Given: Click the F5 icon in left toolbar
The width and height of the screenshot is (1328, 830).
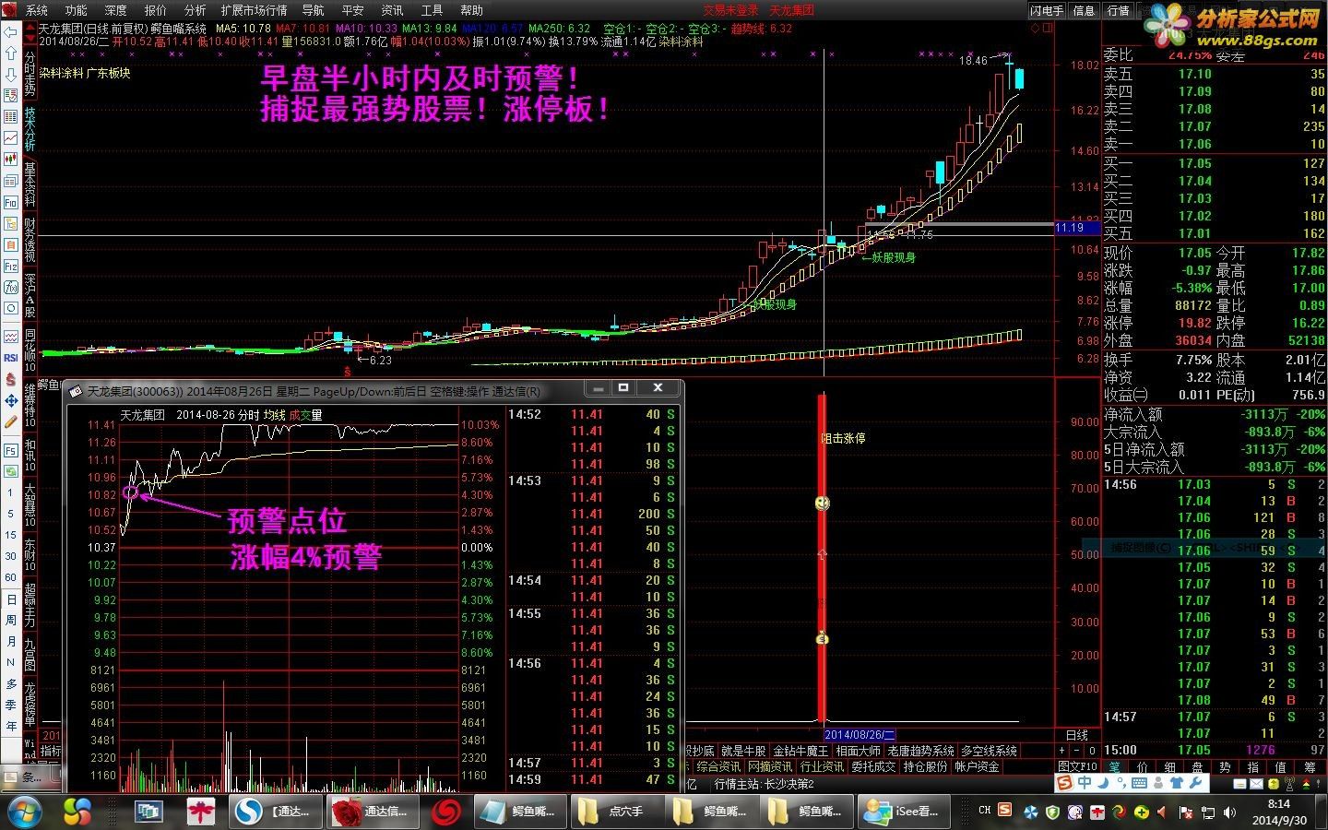Looking at the screenshot, I should (10, 450).
